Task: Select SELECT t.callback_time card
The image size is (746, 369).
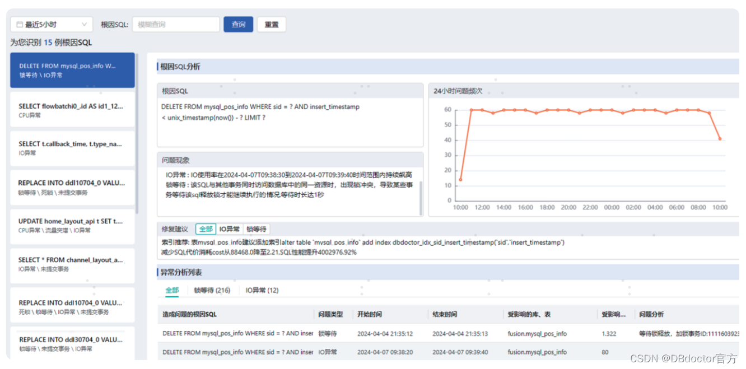Action: 72,148
